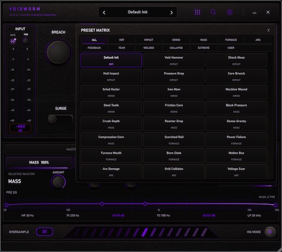Select the WELDED preset tab
The width and height of the screenshot is (282, 252).
point(149,48)
